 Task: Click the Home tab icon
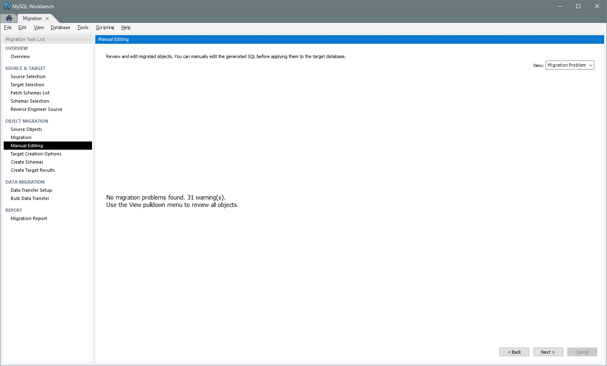pos(9,18)
